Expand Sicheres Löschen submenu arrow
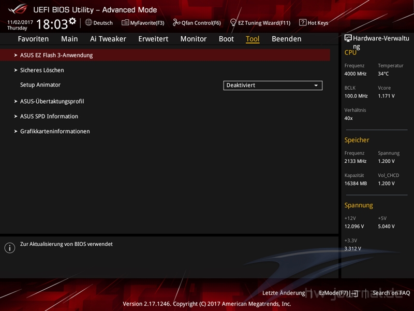Viewport: 414px width, 311px height. 16,70
